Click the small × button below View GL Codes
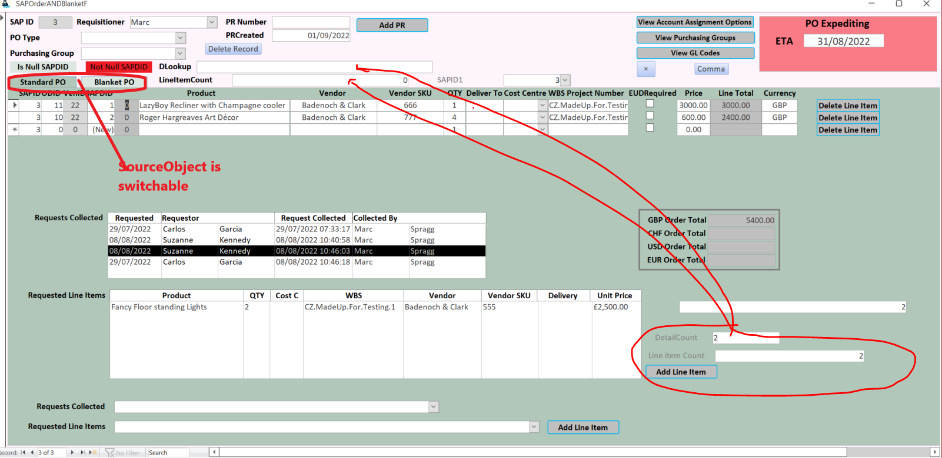Image resolution: width=942 pixels, height=458 pixels. [645, 69]
